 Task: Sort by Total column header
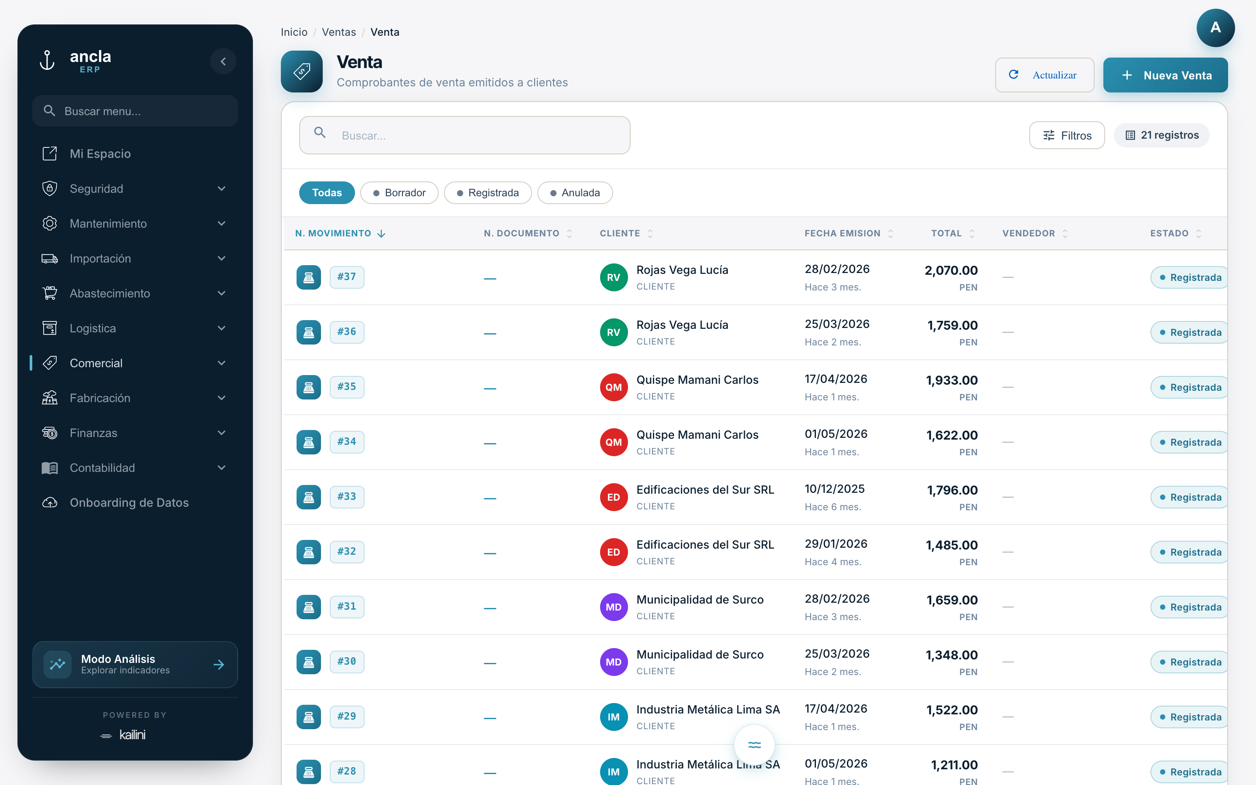point(953,233)
